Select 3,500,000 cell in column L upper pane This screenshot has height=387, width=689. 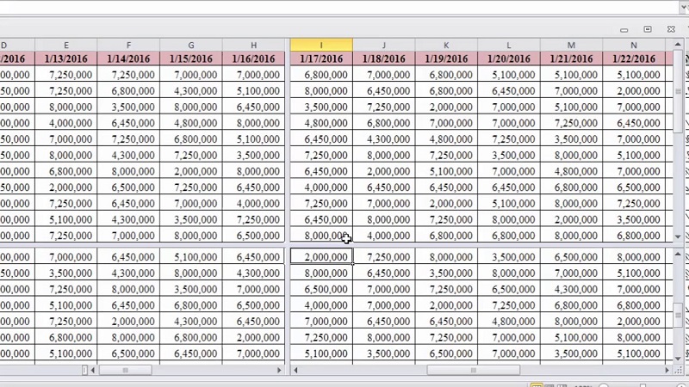[509, 155]
